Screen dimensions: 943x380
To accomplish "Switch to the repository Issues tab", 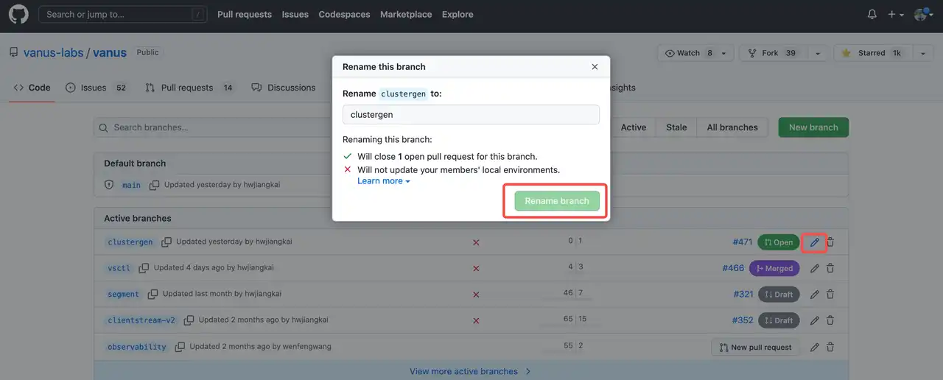I will [x=97, y=88].
